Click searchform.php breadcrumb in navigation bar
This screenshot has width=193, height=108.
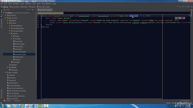coord(43,7)
